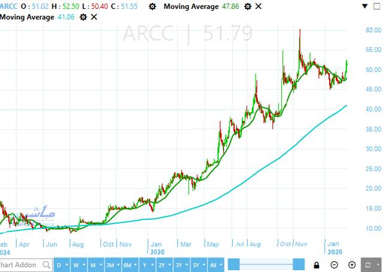Open settings for Moving Average 47.86
Screen dimensions: 383x272
pos(247,6)
